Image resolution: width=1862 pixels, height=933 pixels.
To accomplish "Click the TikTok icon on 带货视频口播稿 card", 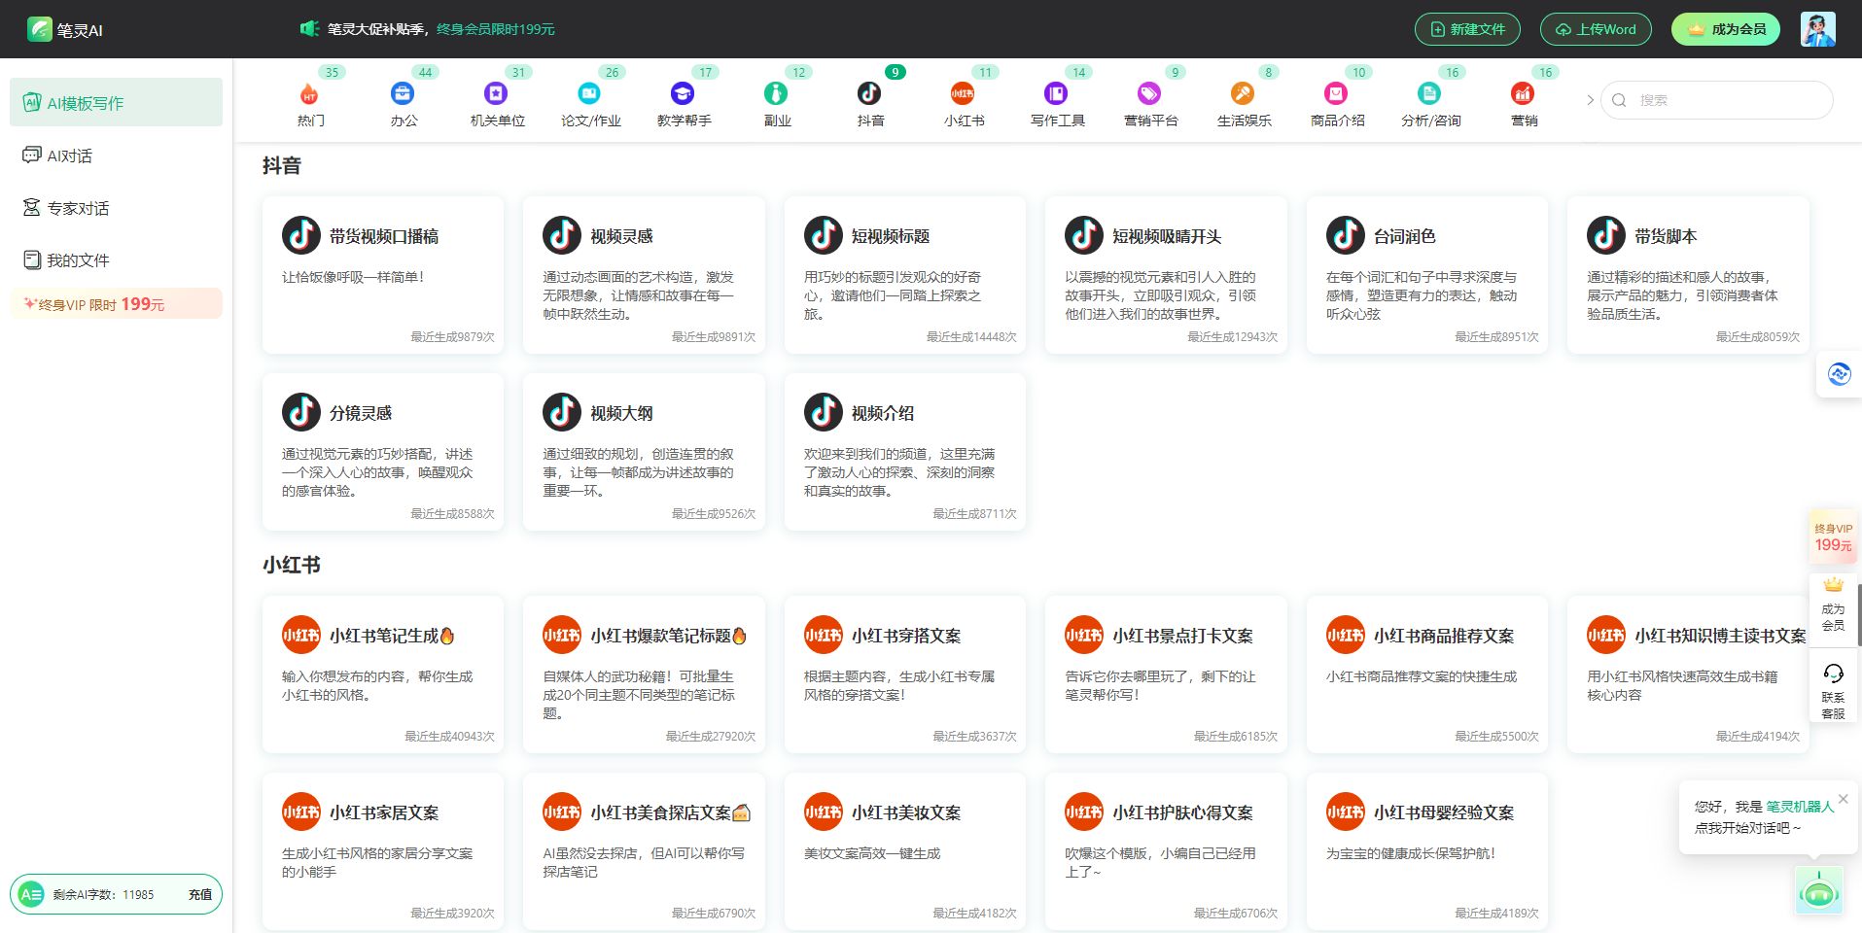I will (x=301, y=235).
